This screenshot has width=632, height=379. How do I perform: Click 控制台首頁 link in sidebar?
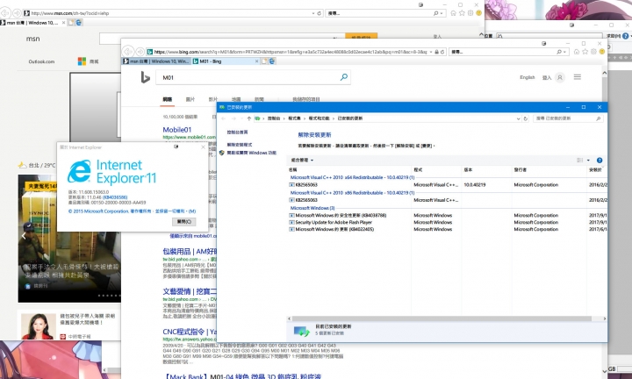point(237,132)
